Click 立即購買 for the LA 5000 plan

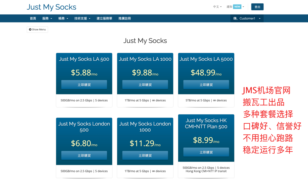206,85
